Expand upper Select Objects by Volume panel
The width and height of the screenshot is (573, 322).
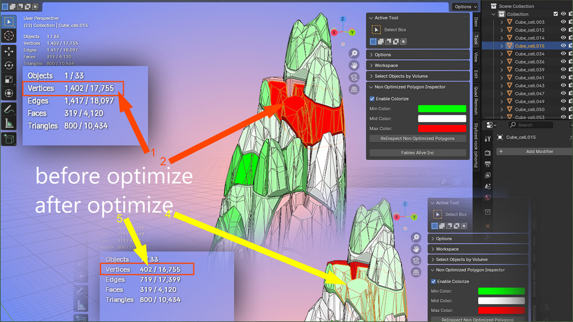(x=371, y=76)
